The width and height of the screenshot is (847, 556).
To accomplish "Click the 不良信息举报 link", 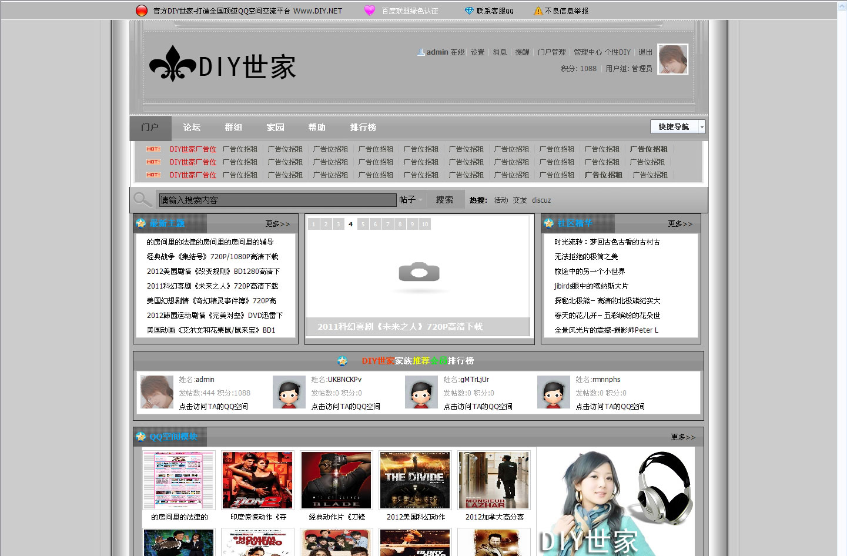I will (567, 11).
